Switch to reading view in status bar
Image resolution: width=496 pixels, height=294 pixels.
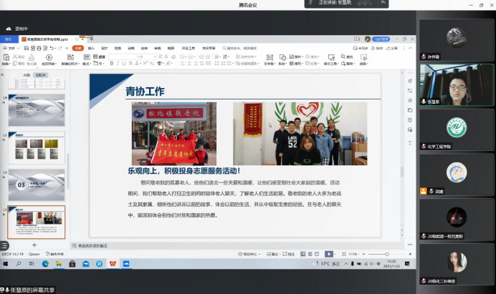coord(317,254)
